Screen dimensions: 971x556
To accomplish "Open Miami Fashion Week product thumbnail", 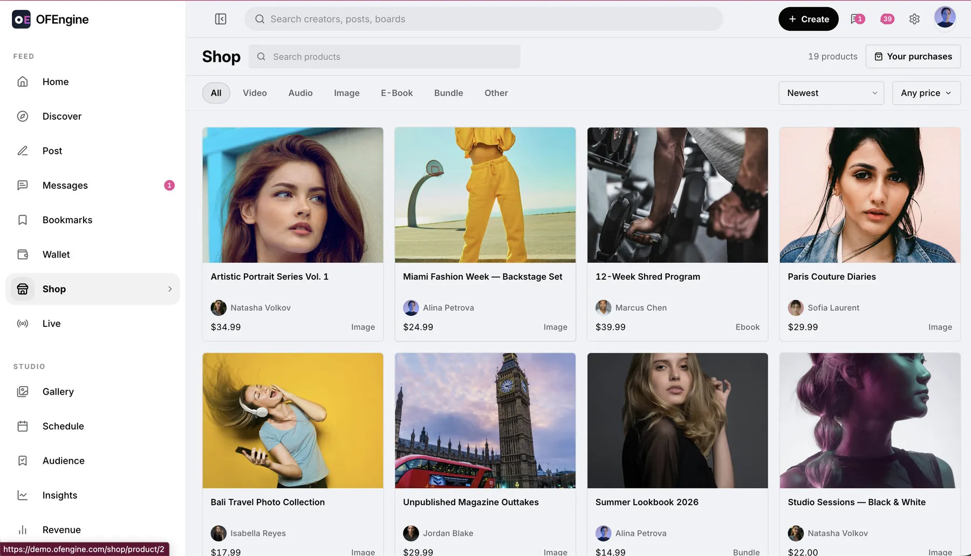I will [485, 195].
